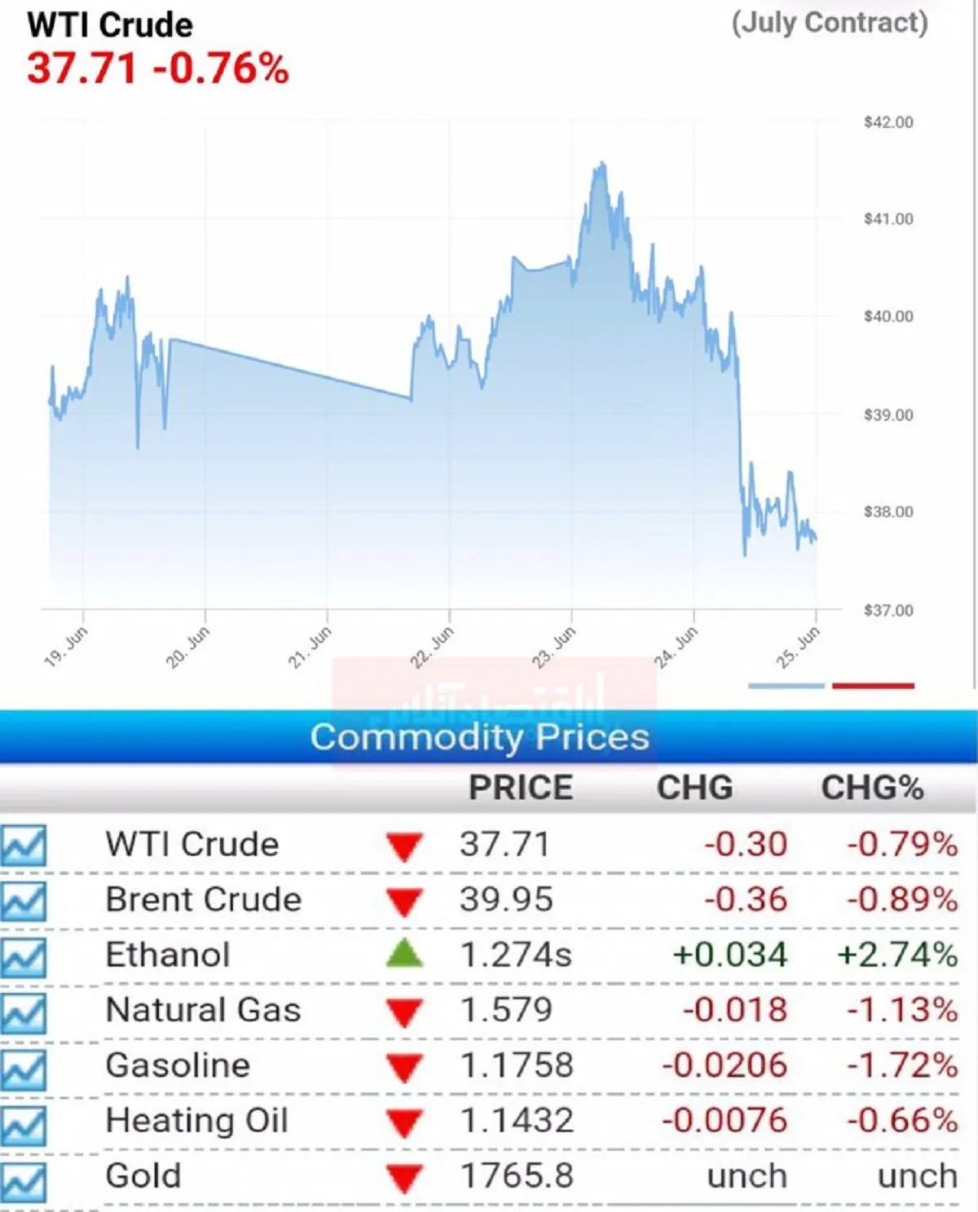Open the Heating Oil commodity name

197,1121
